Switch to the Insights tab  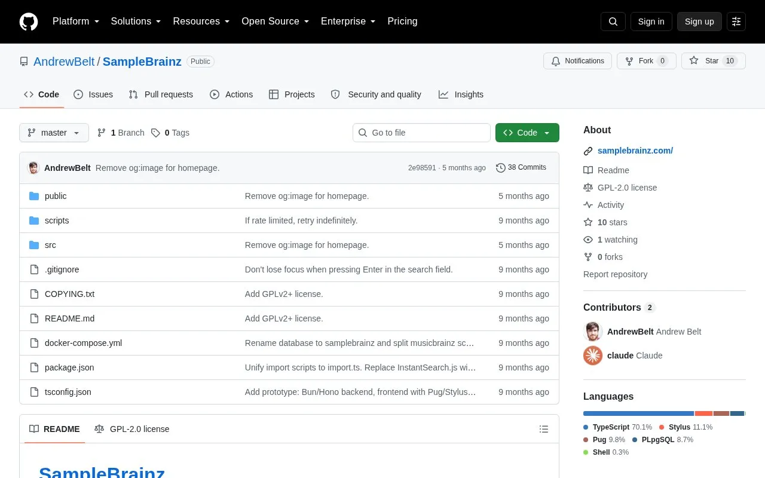pos(461,94)
